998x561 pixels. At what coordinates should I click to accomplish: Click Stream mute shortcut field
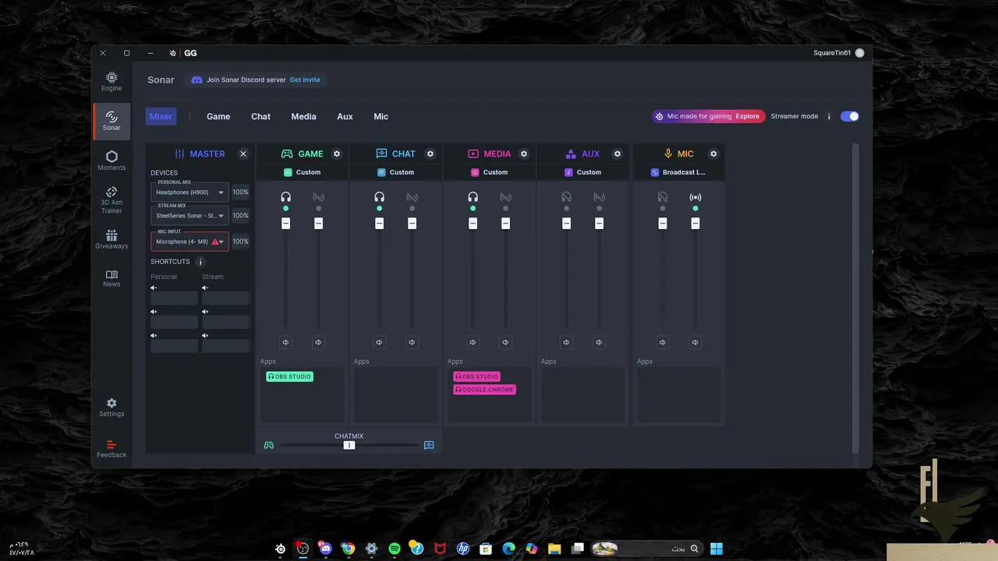pos(225,346)
